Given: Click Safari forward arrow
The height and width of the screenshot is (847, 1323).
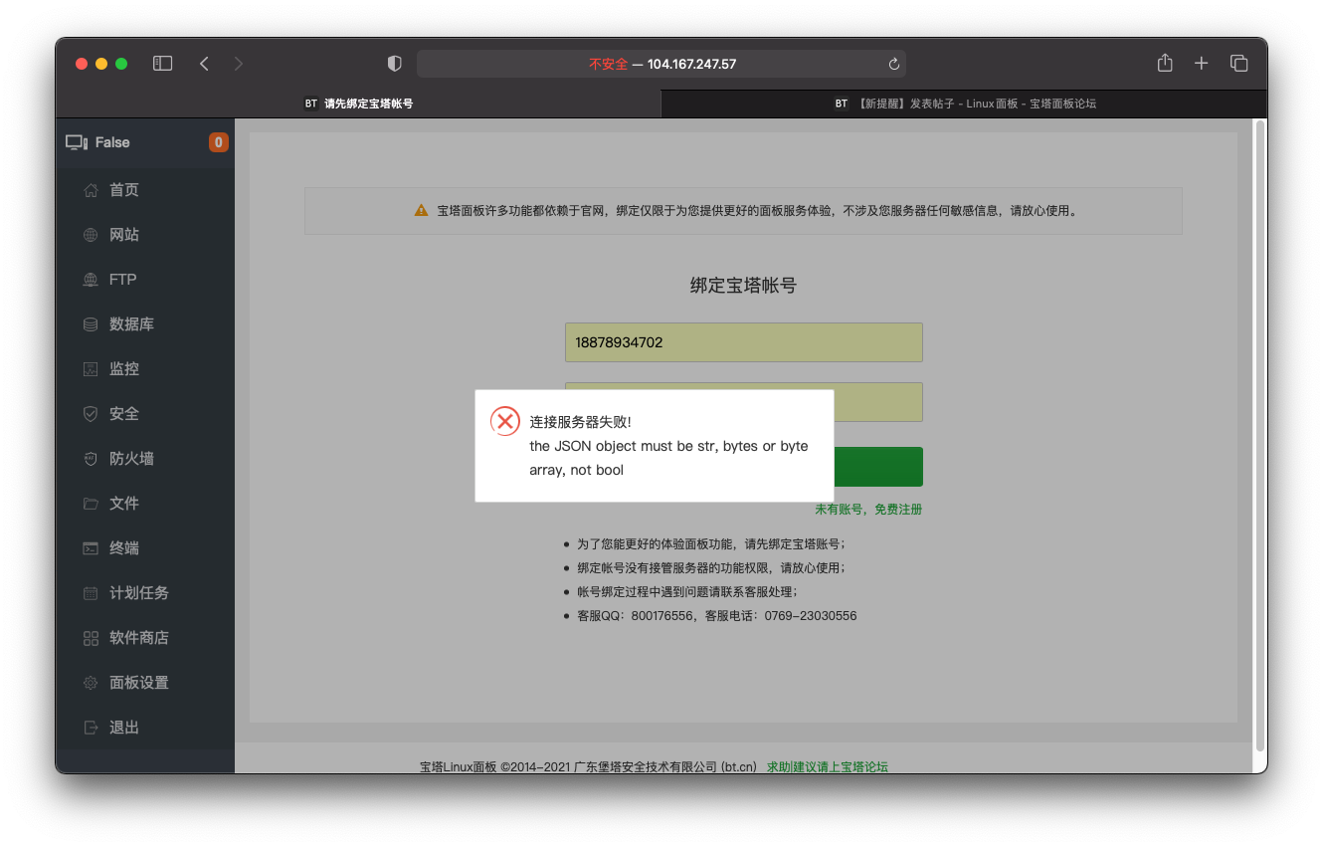Looking at the screenshot, I should pyautogui.click(x=239, y=64).
